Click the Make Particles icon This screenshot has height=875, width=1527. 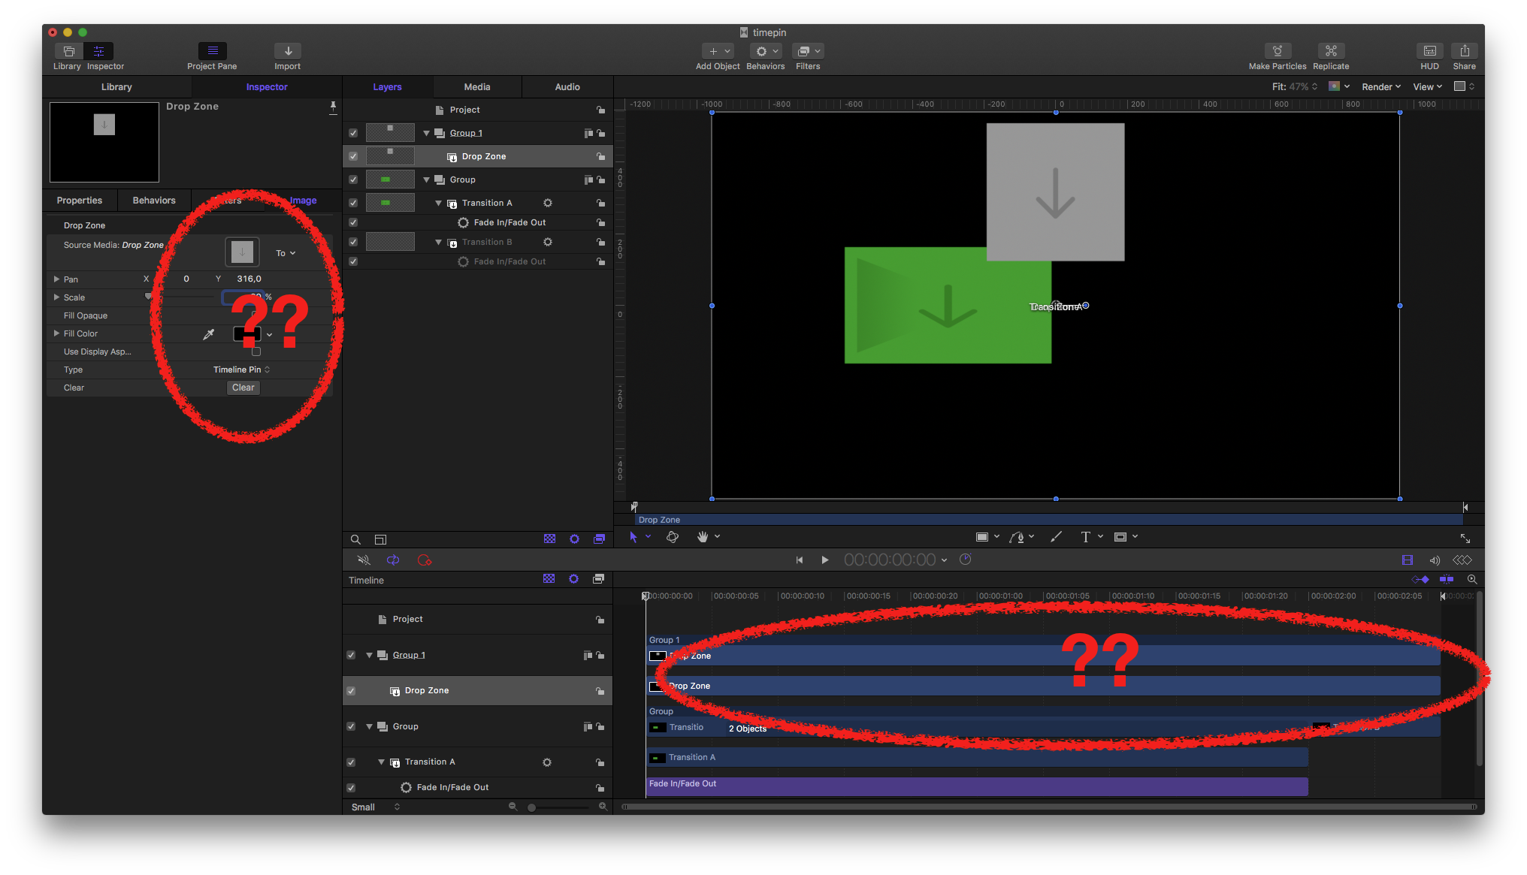(x=1277, y=51)
